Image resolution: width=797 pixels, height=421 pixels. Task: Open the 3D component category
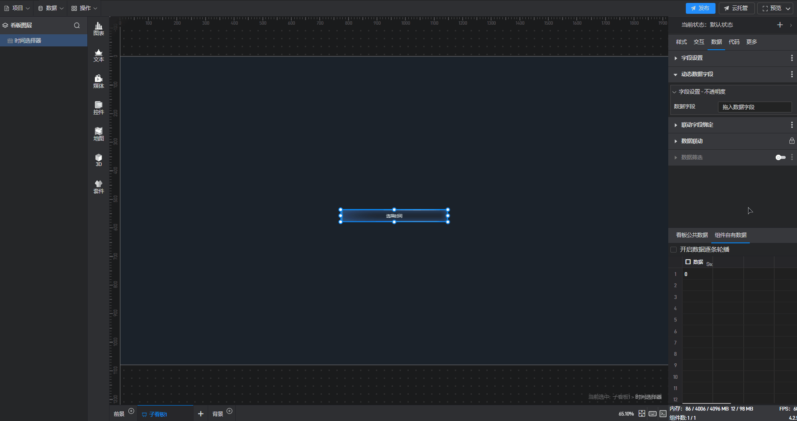click(x=99, y=161)
